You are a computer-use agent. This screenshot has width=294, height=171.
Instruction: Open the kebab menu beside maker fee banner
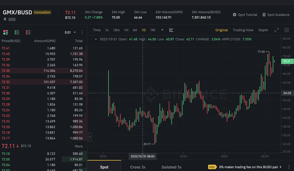click(289, 167)
